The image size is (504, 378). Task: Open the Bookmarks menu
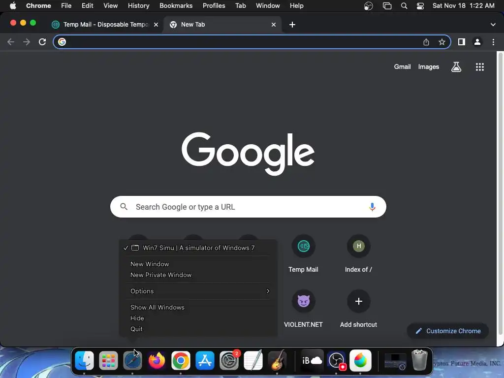pos(176,6)
